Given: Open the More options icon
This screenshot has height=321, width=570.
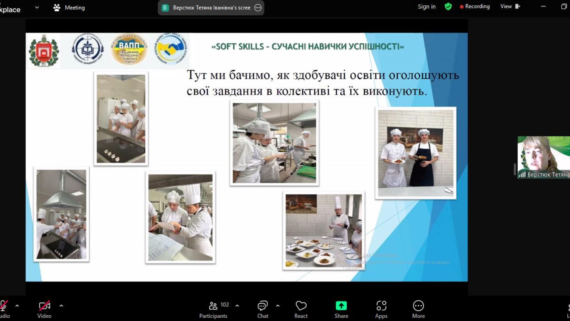Looking at the screenshot, I should click(x=418, y=306).
